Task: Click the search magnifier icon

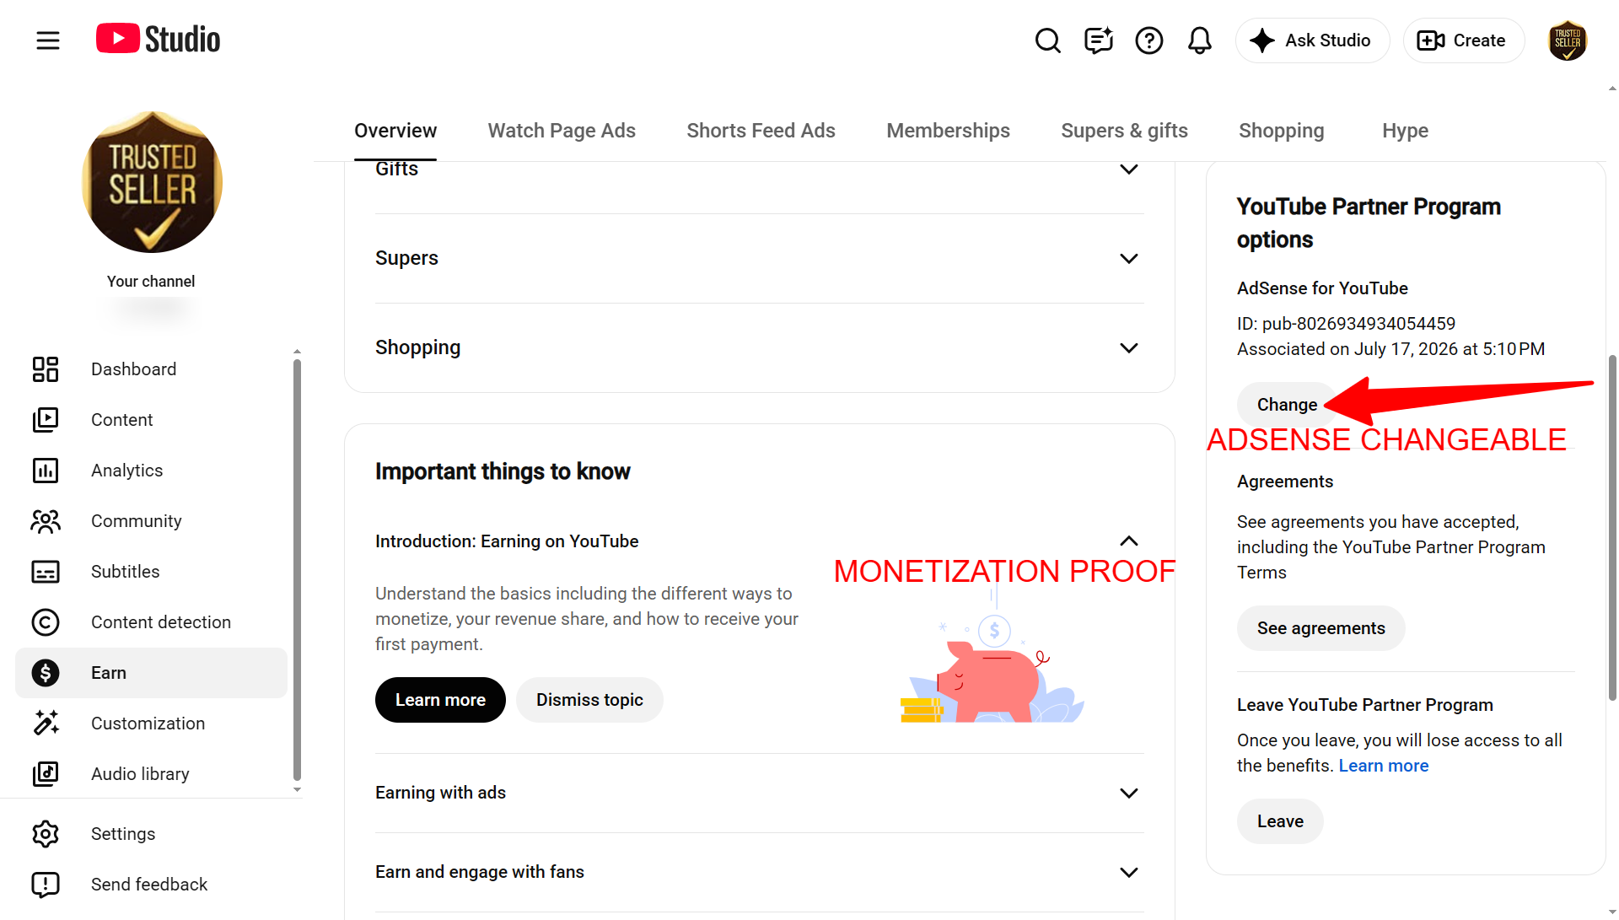Action: pyautogui.click(x=1048, y=40)
